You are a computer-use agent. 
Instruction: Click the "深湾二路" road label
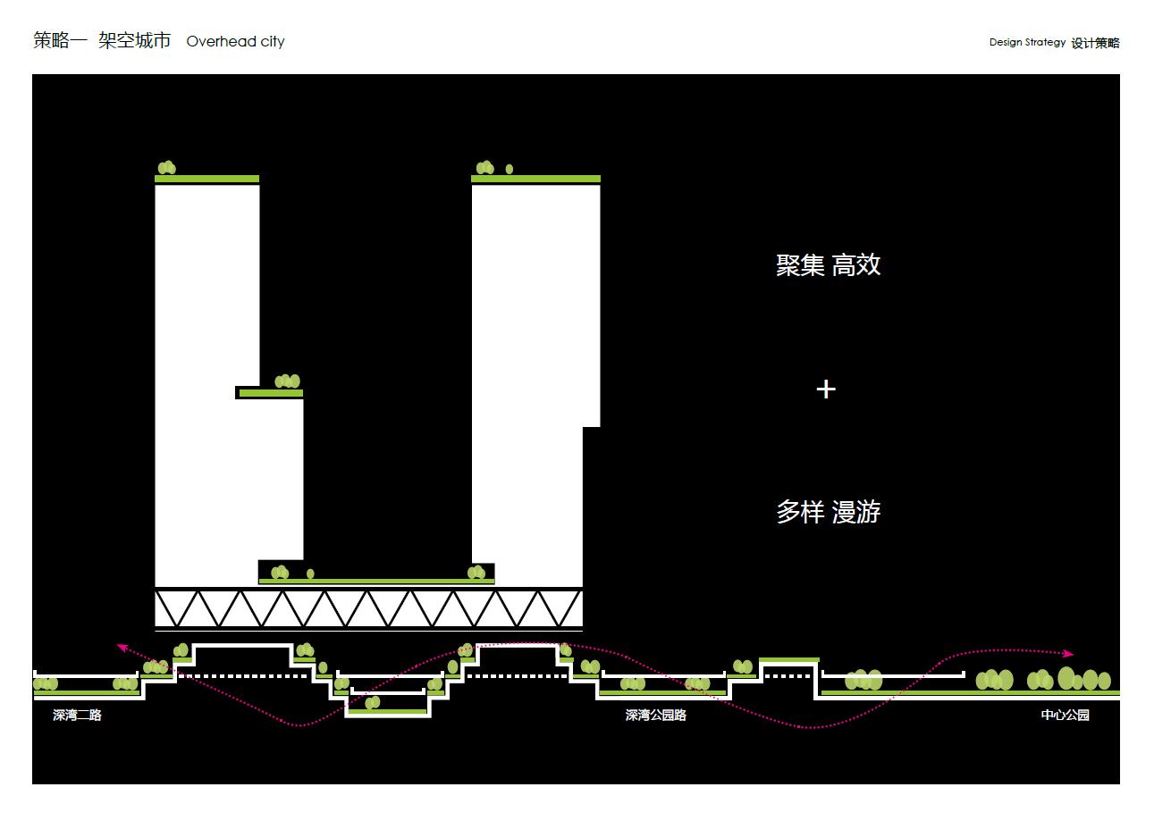tap(77, 716)
